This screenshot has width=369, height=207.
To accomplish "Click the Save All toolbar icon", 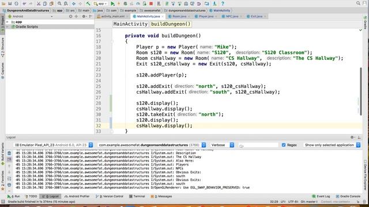I will pyautogui.click(x=10, y=3).
